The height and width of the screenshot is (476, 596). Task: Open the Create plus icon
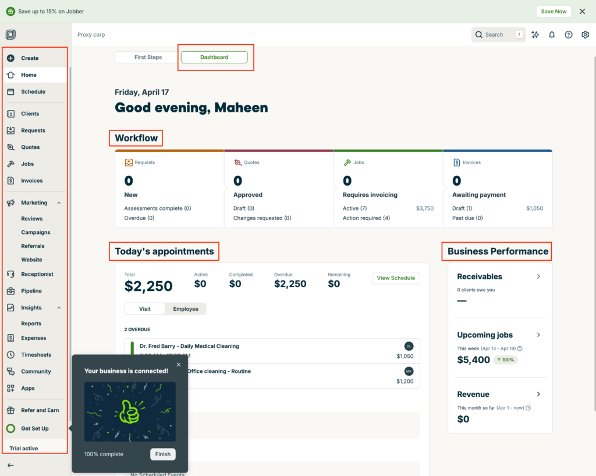pos(10,58)
